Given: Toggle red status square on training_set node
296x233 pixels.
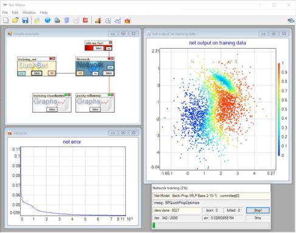Looking at the screenshot, I should 50,58.
